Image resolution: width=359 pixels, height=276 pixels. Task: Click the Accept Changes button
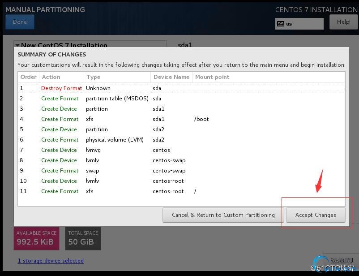pyautogui.click(x=316, y=215)
